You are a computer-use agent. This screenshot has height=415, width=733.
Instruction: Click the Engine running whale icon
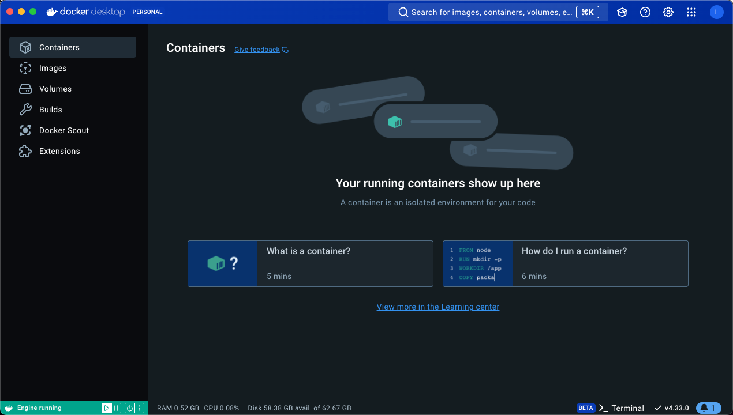click(8, 408)
